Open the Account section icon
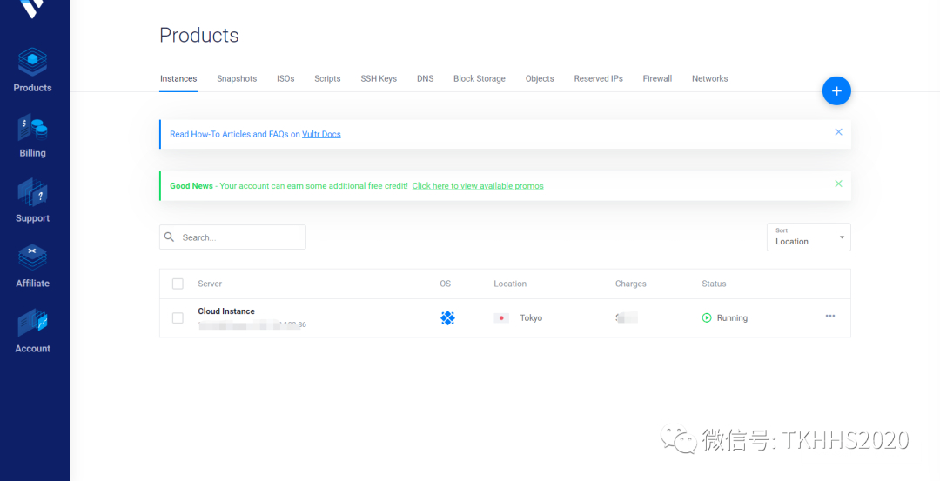The image size is (940, 481). pyautogui.click(x=32, y=324)
